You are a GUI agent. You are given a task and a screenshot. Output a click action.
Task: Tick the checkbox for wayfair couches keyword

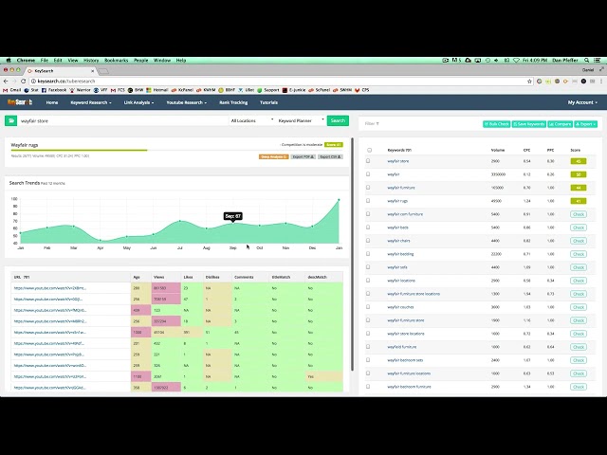click(x=368, y=307)
